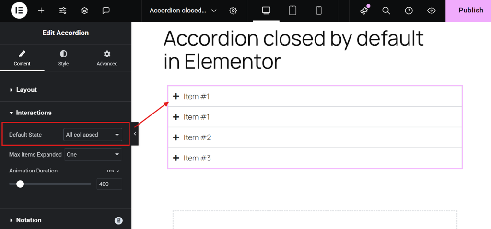
Task: Click the Animation Duration slider handle
Action: pyautogui.click(x=20, y=184)
